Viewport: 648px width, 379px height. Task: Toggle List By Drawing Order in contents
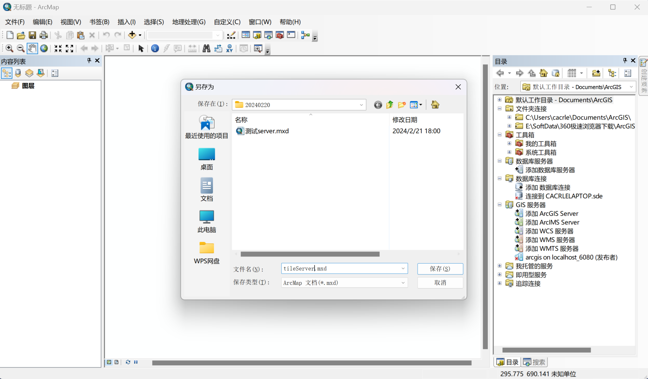click(7, 73)
